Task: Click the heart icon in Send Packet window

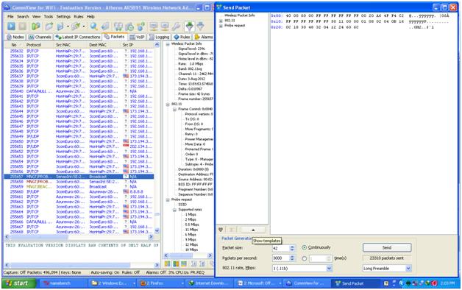Action: point(221,230)
